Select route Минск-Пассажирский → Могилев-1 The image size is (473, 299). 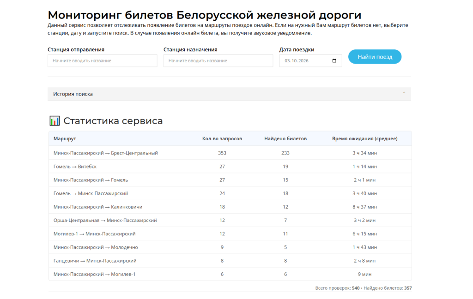click(94, 274)
